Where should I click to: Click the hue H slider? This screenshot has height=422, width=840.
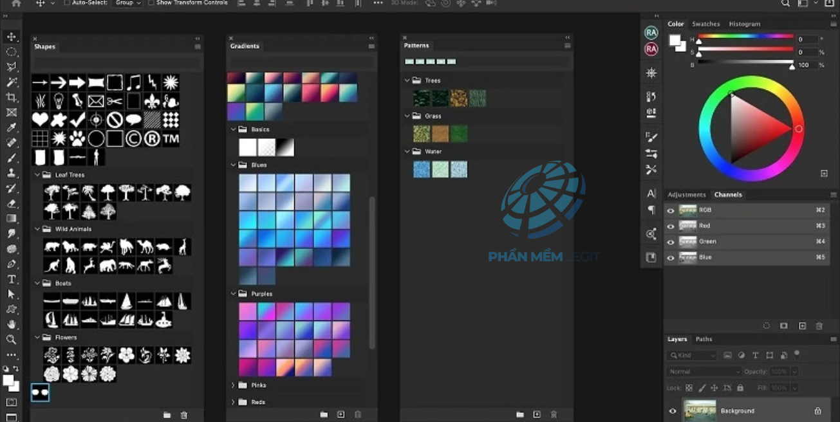[745, 37]
